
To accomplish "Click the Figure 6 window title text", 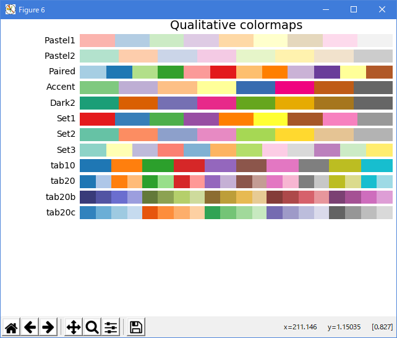I will [32, 10].
